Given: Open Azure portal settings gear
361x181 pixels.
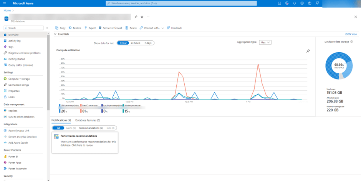Looking at the screenshot, I should 302,3.
